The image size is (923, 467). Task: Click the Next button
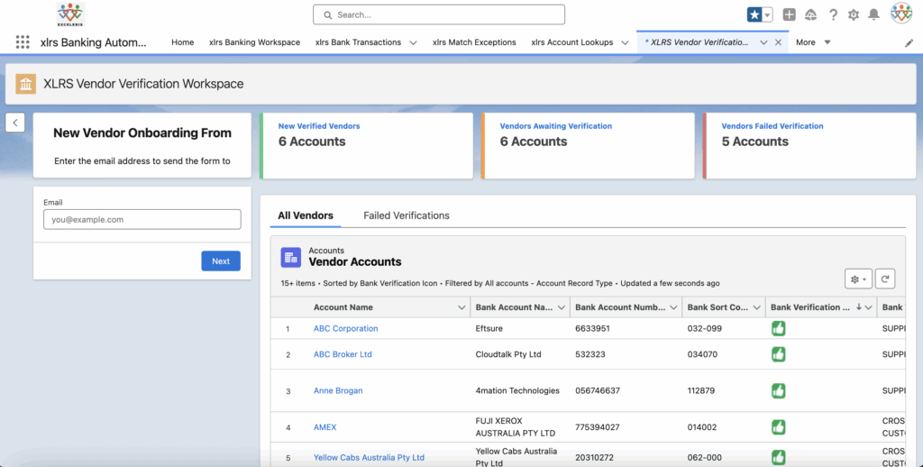tap(221, 261)
